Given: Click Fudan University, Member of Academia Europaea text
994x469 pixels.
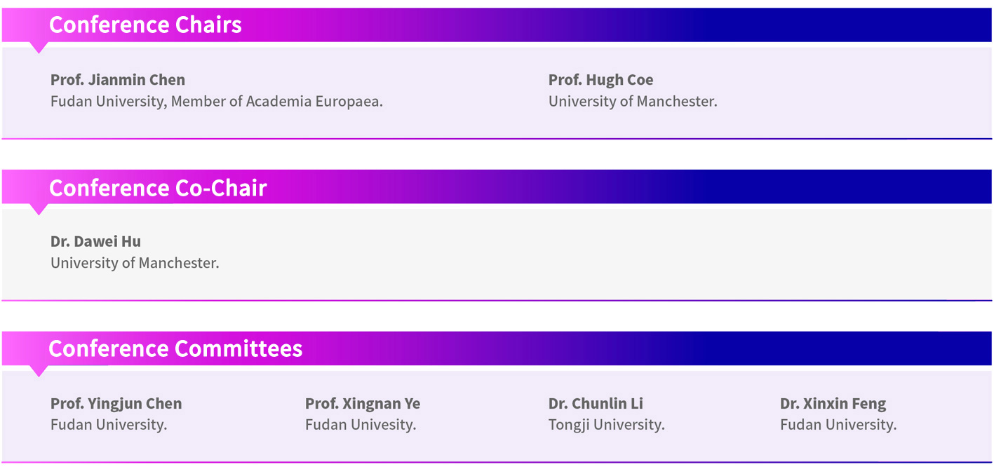Looking at the screenshot, I should point(217,102).
